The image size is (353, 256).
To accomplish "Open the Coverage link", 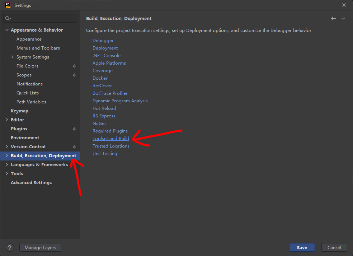I will pyautogui.click(x=103, y=70).
